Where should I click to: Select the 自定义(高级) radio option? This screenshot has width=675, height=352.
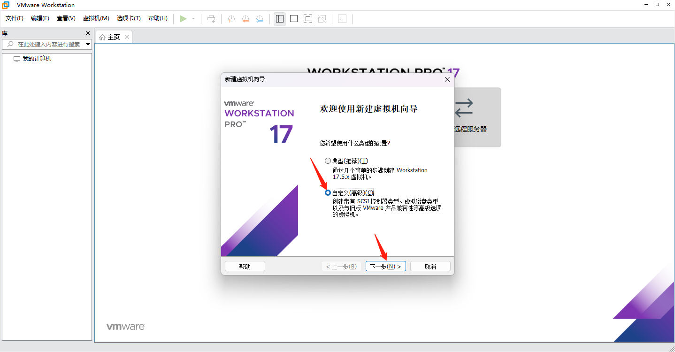[328, 193]
